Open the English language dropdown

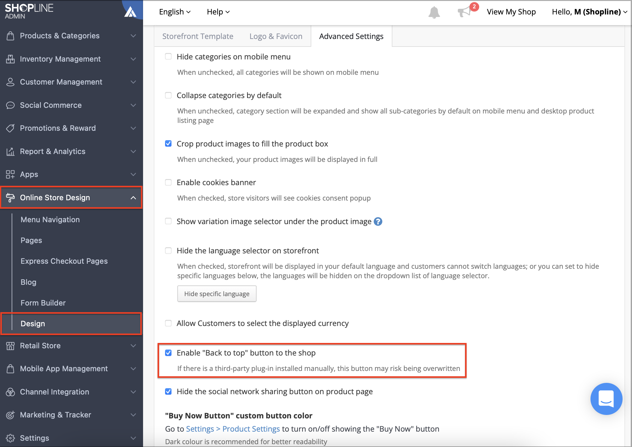(175, 12)
